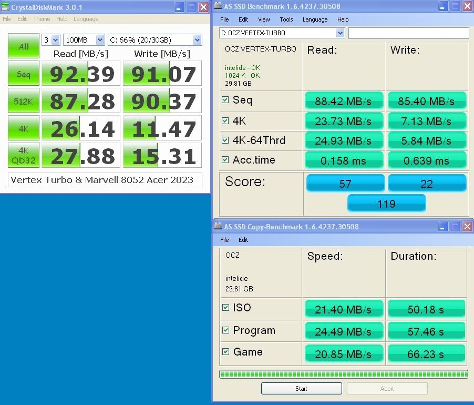Minimize the AS SSD Copy-Benchmark window

click(442, 227)
